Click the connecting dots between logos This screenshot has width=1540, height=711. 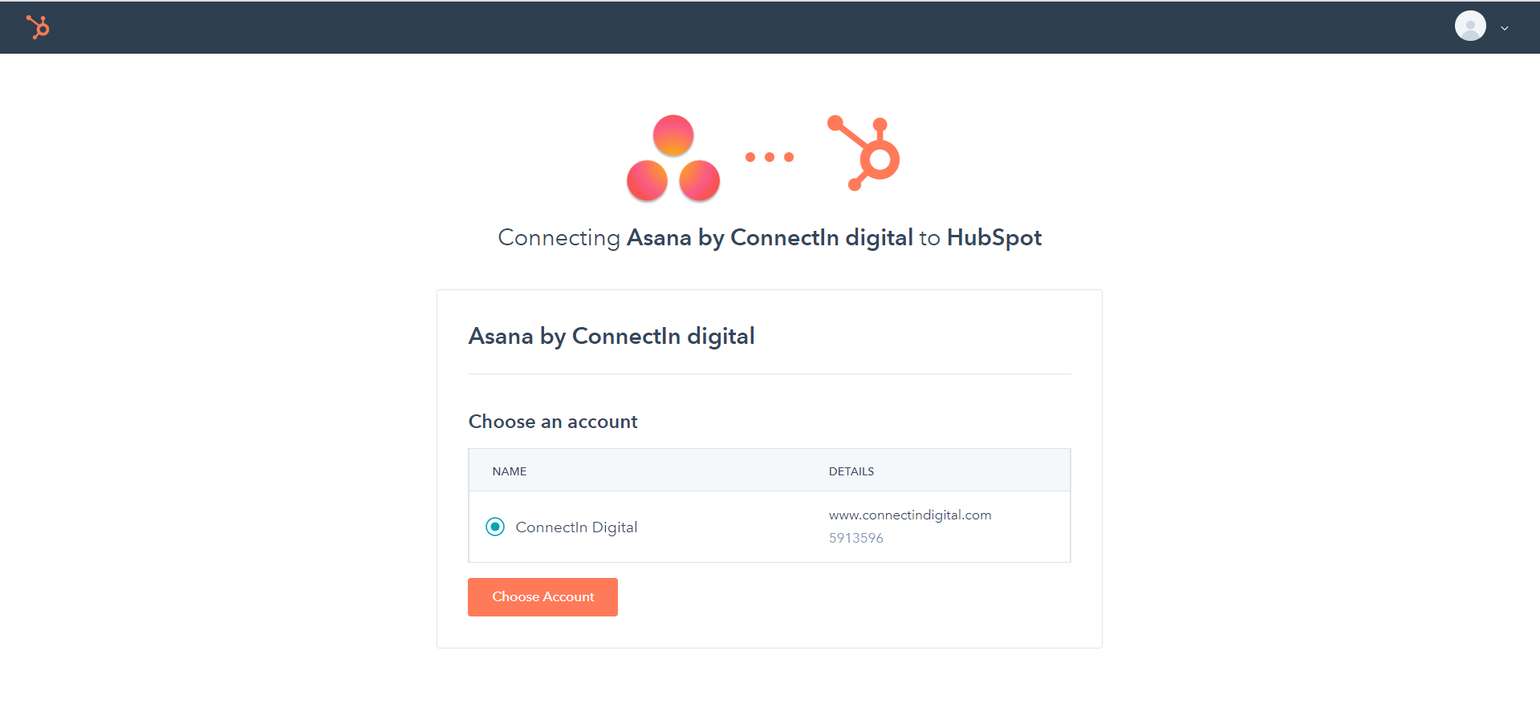[770, 157]
